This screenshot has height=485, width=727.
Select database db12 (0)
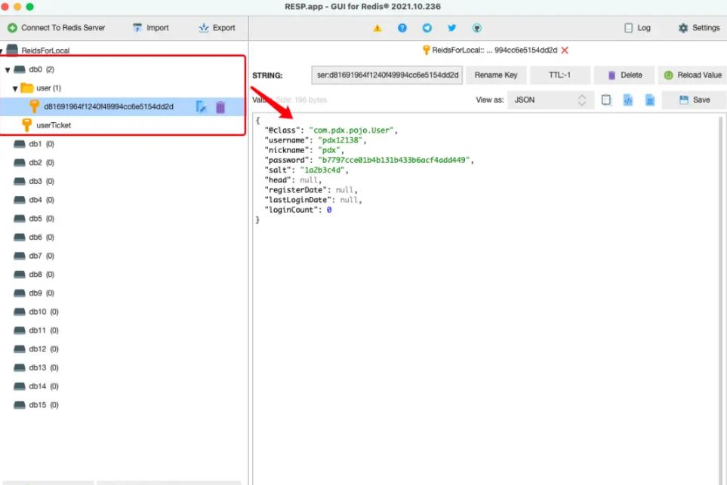coord(44,348)
